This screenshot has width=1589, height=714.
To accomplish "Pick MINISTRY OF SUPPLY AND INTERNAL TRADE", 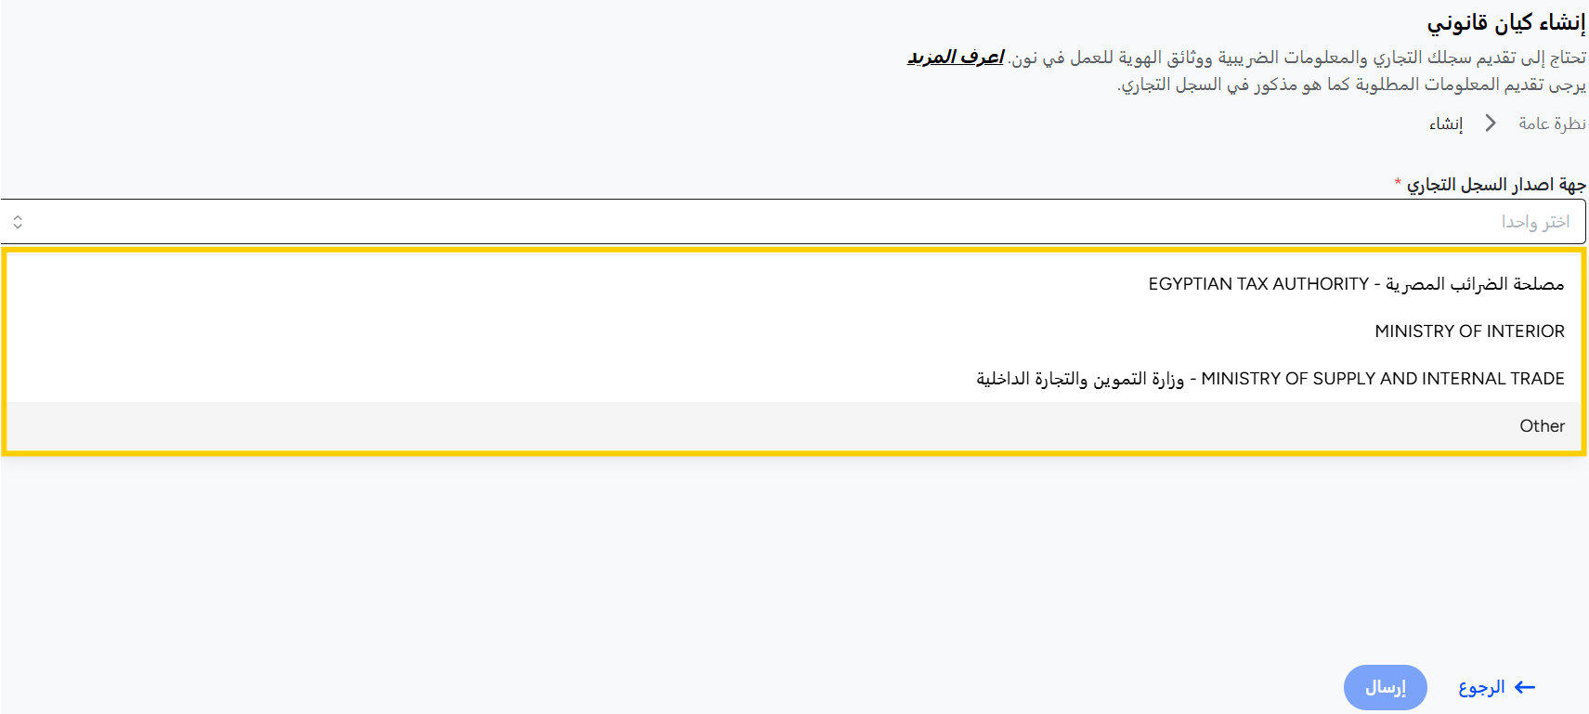I will point(1270,379).
